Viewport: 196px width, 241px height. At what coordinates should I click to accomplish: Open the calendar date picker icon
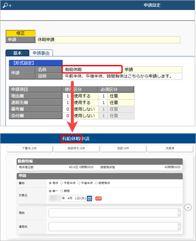coord(89,199)
